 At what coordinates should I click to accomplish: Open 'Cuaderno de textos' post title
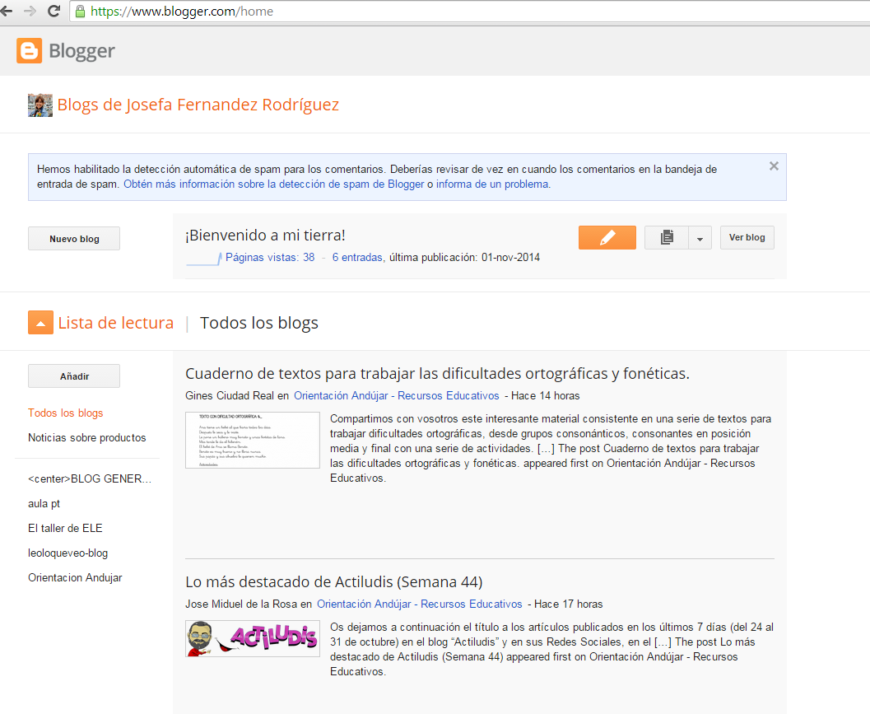tap(437, 374)
